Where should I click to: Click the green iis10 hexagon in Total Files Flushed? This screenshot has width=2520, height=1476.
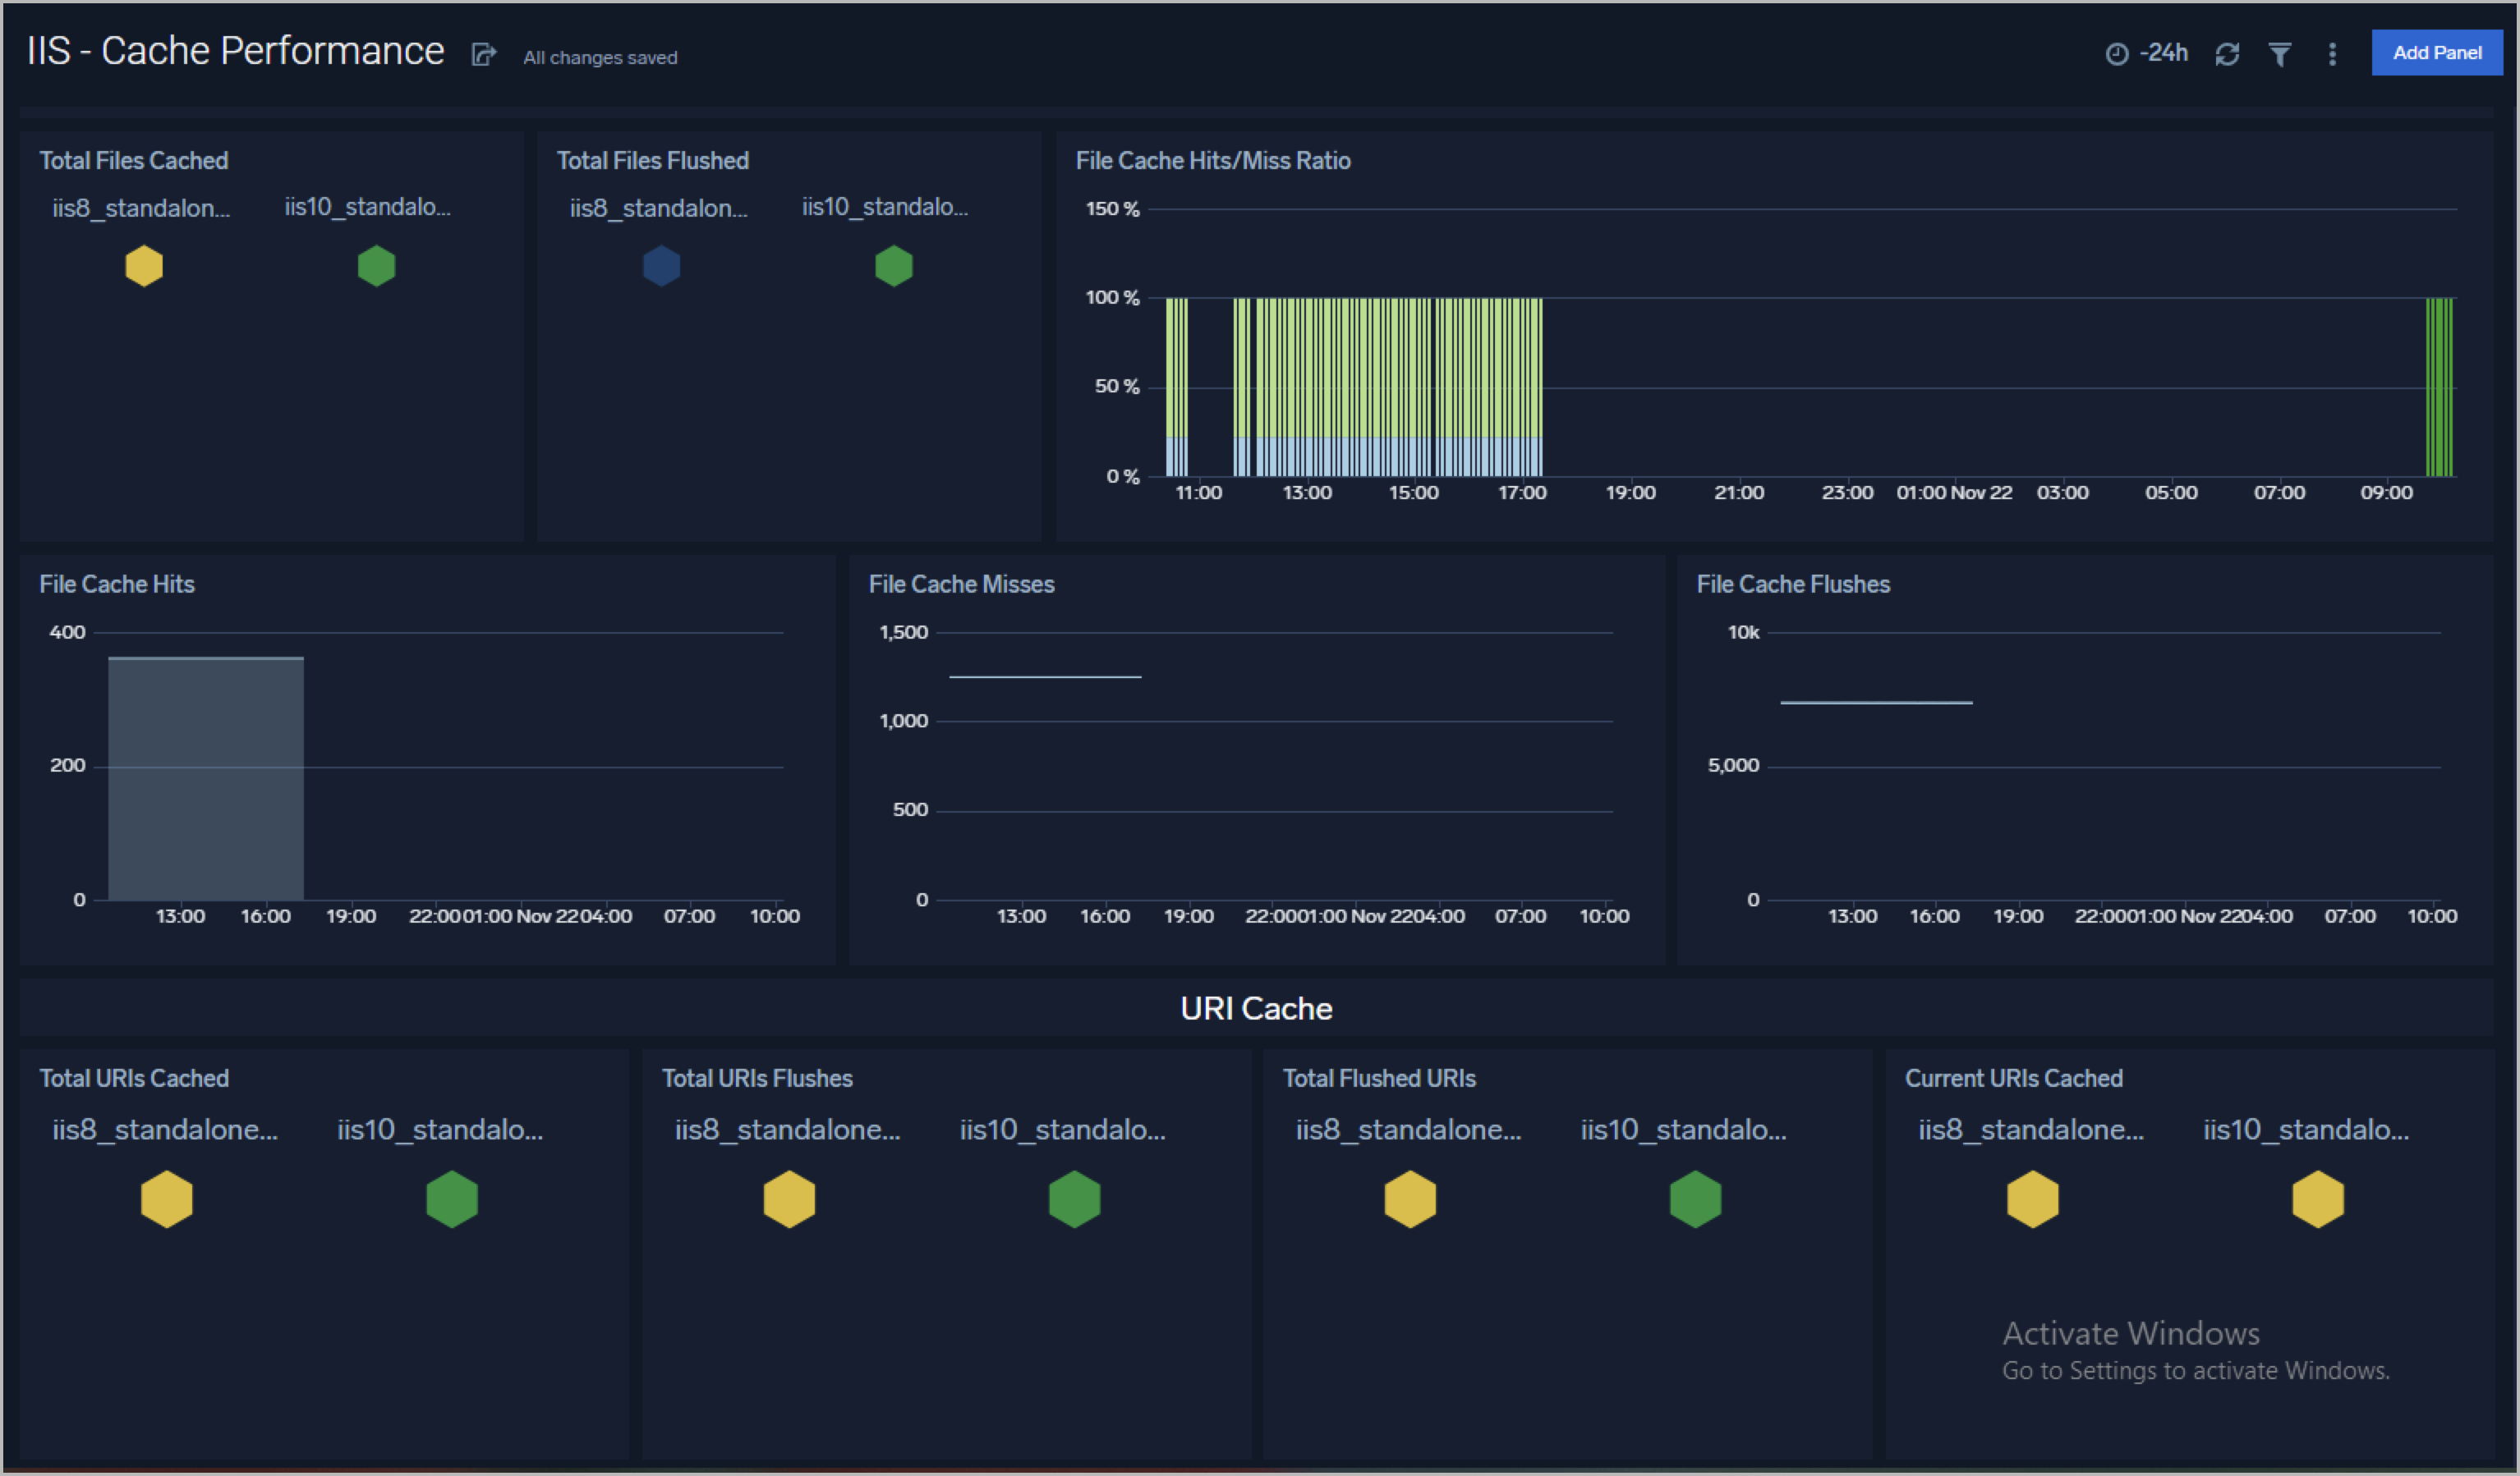pos(893,266)
